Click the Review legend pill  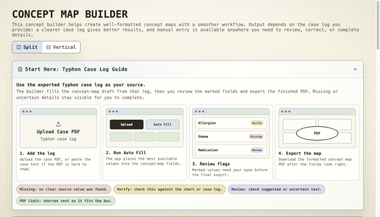[x=276, y=189]
